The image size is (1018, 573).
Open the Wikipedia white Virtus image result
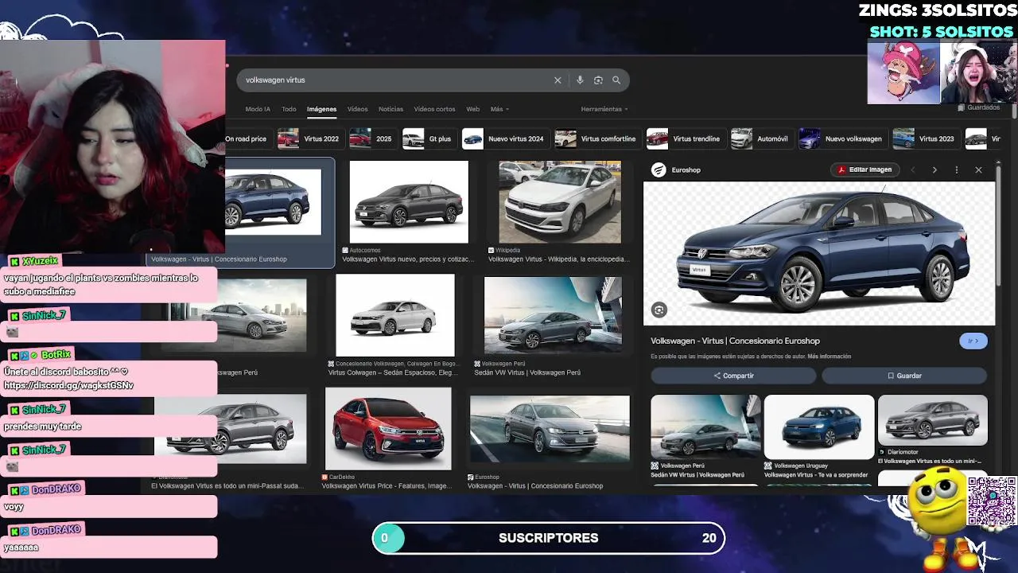click(x=560, y=202)
